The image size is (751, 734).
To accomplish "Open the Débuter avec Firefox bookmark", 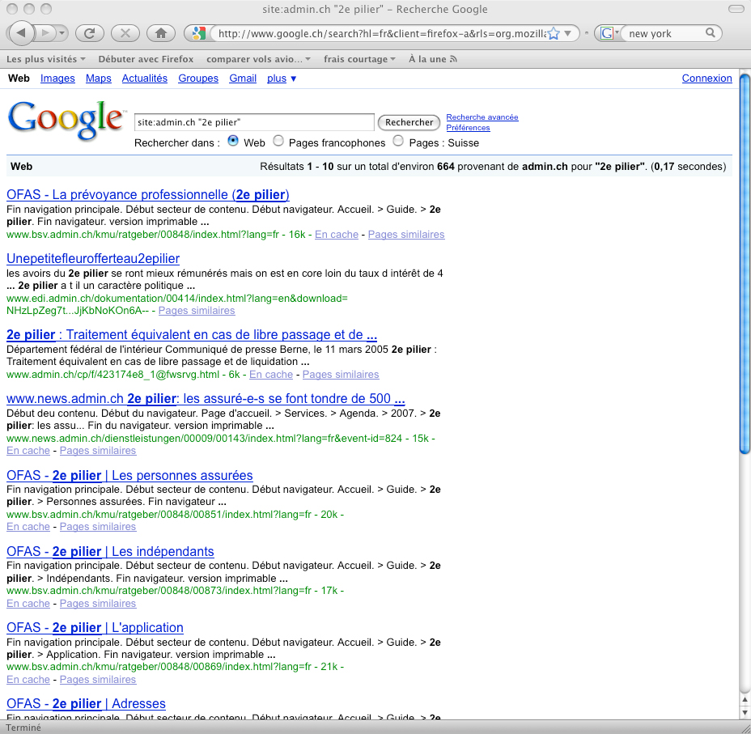I will (x=146, y=59).
